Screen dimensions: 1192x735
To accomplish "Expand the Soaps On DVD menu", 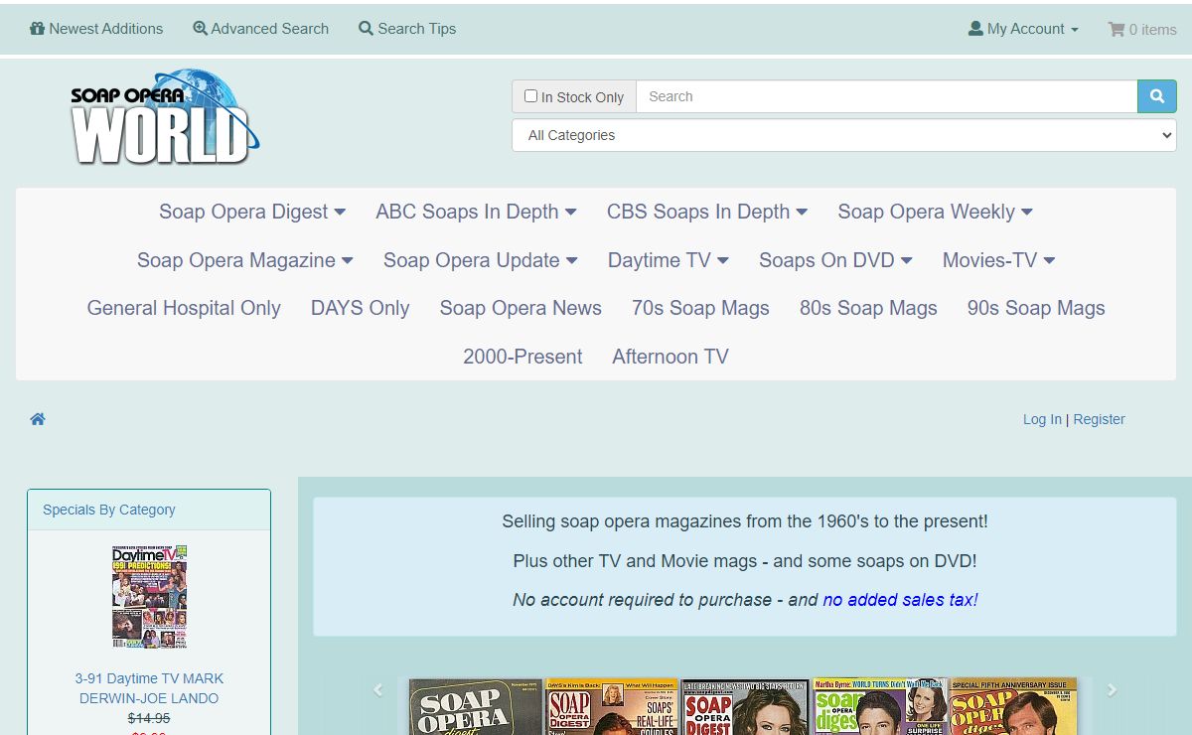I will 835,260.
